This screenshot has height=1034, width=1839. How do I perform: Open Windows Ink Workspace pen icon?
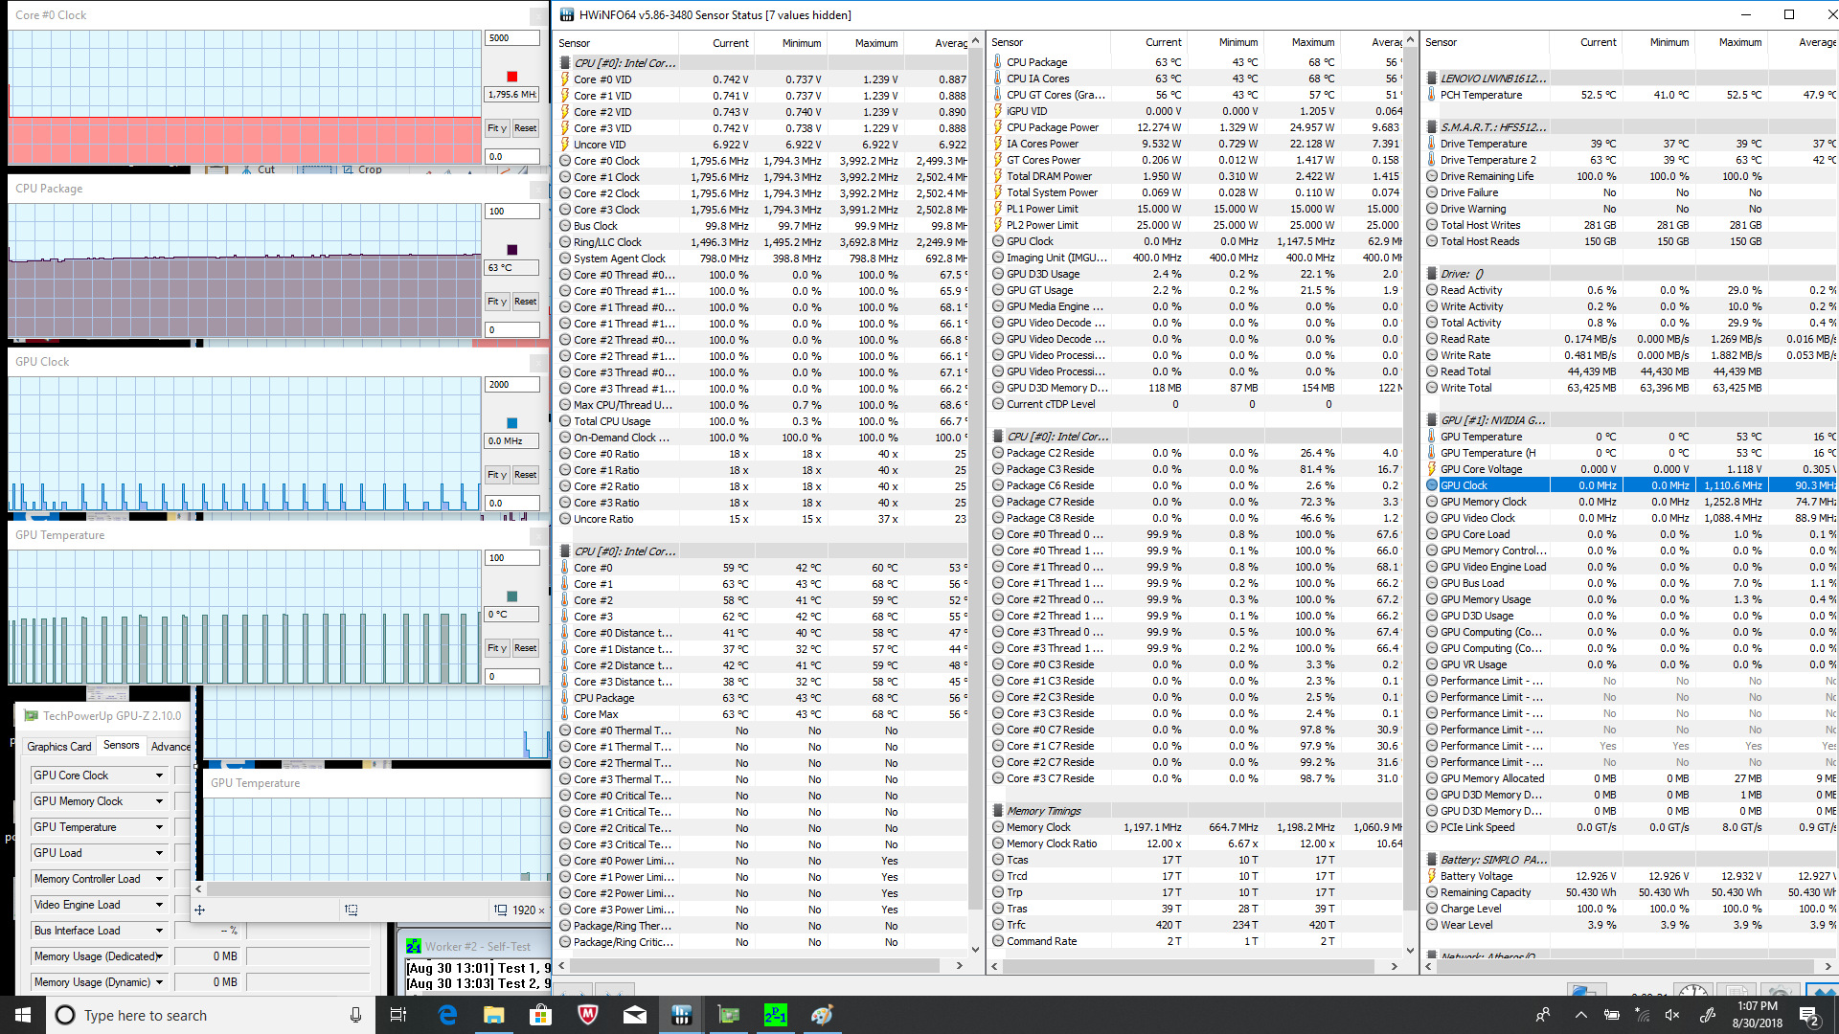(1707, 1015)
